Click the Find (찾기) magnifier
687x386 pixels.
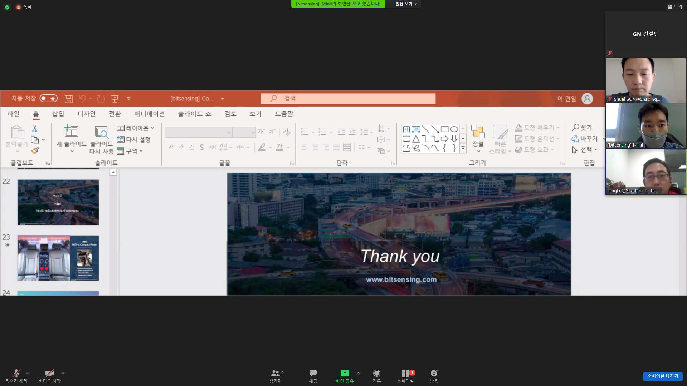[581, 128]
